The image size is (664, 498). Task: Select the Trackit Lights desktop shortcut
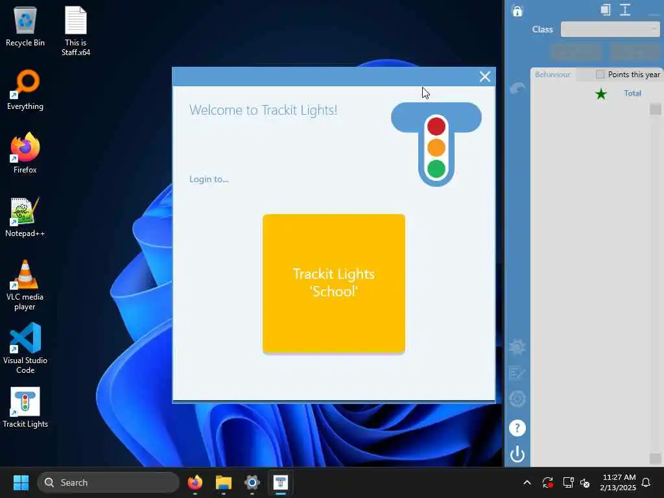coord(25,407)
